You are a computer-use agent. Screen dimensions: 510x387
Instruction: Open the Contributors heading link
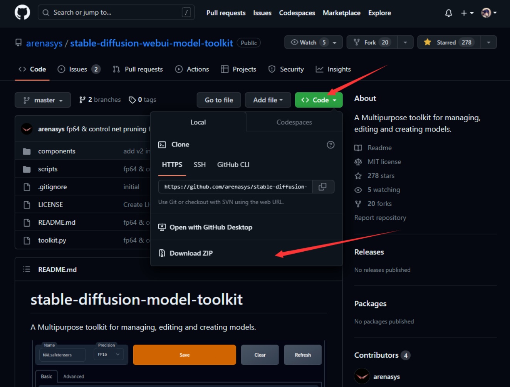click(382, 355)
